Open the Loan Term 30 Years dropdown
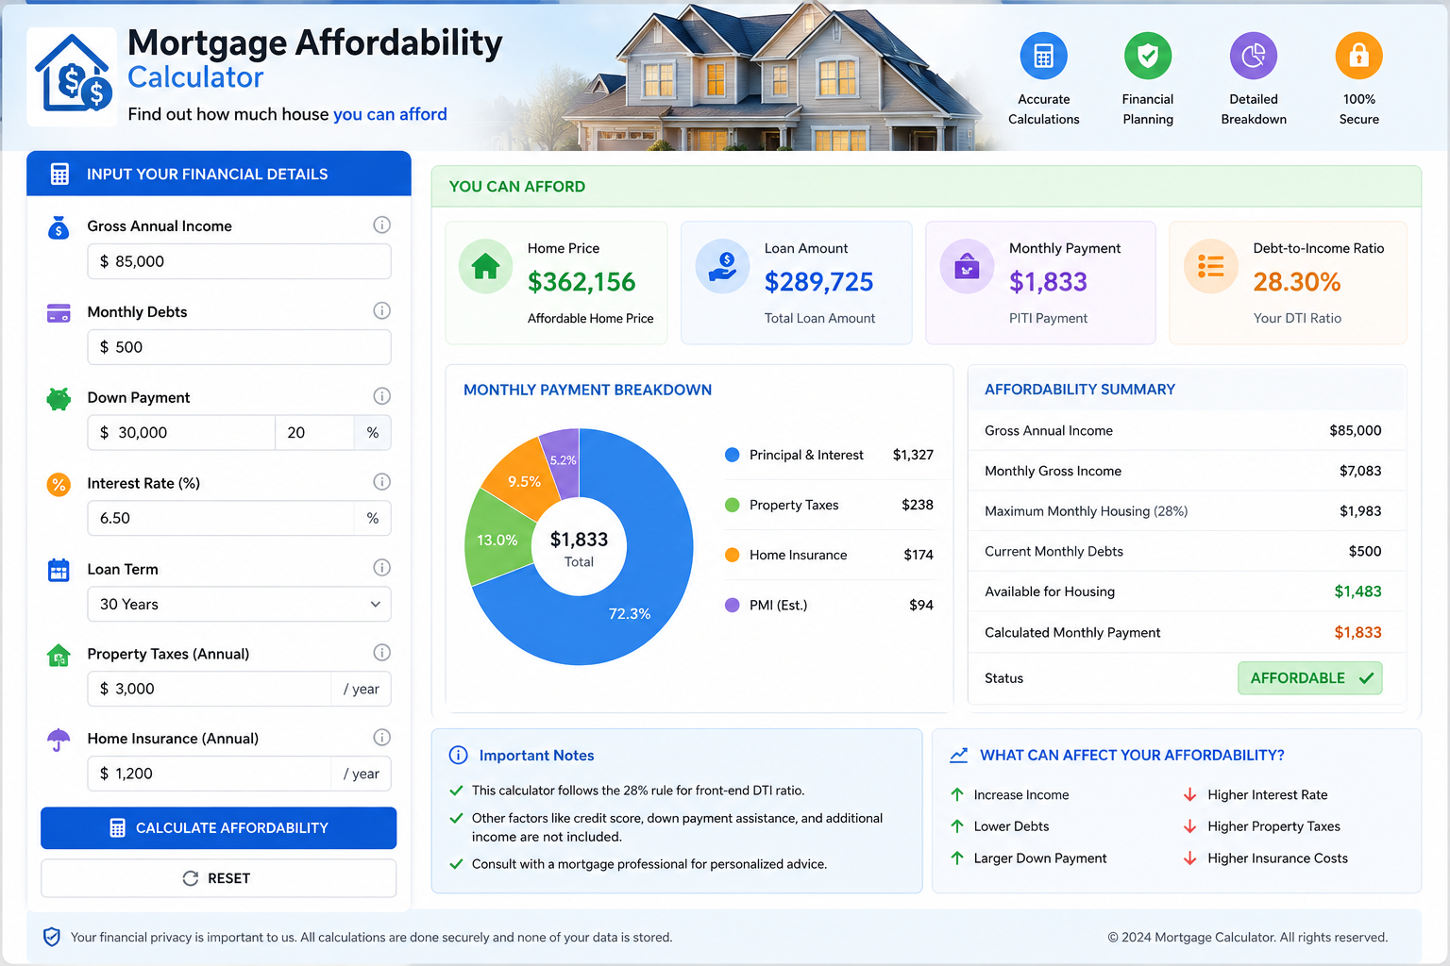The width and height of the screenshot is (1450, 966). pyautogui.click(x=239, y=604)
